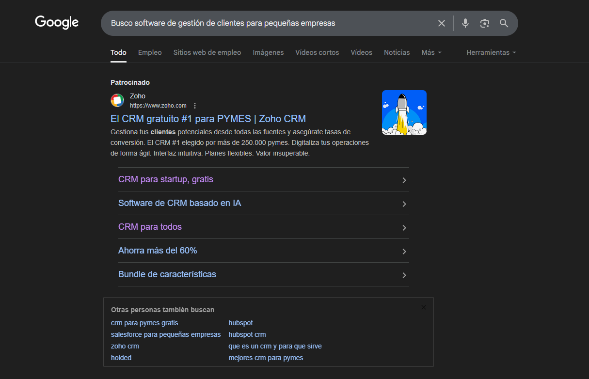
Task: Select the Todo tab
Action: click(118, 52)
